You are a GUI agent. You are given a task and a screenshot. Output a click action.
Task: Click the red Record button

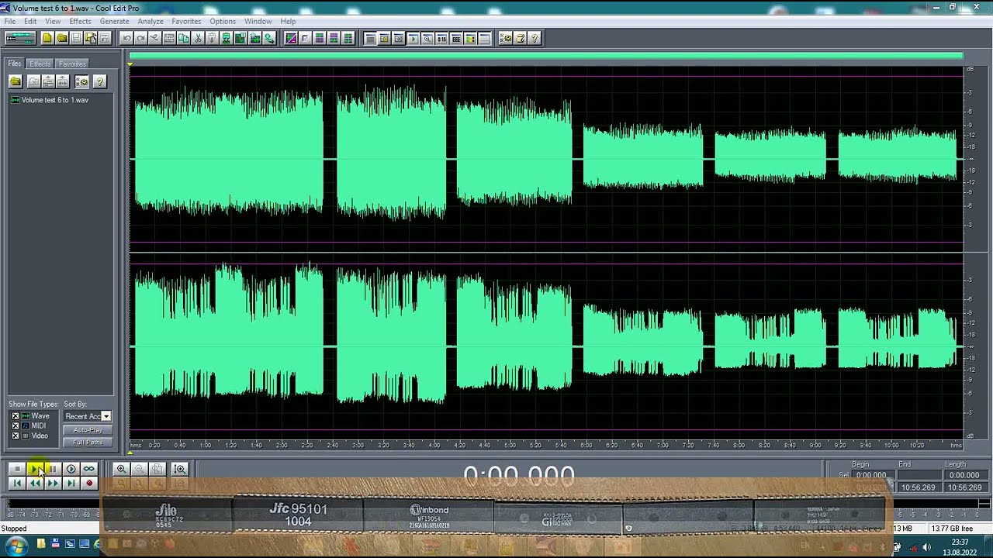pyautogui.click(x=88, y=483)
